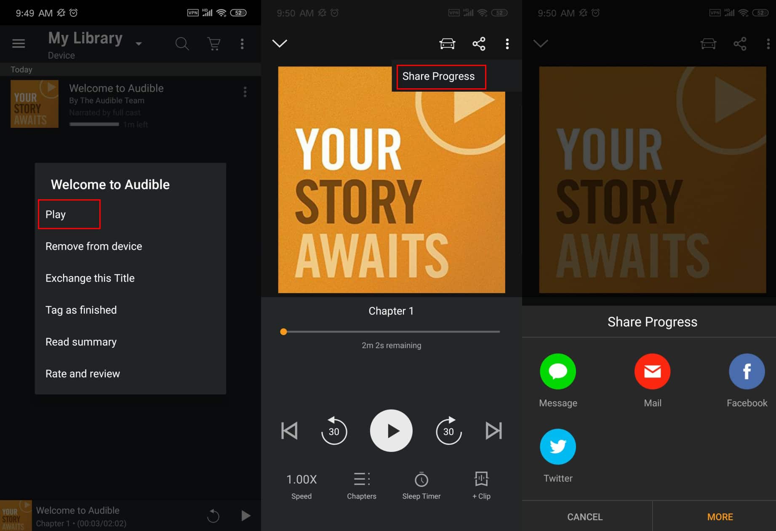Tap the Welcome to Audible library cover thumbnail
Viewport: 776px width, 531px height.
tap(35, 104)
